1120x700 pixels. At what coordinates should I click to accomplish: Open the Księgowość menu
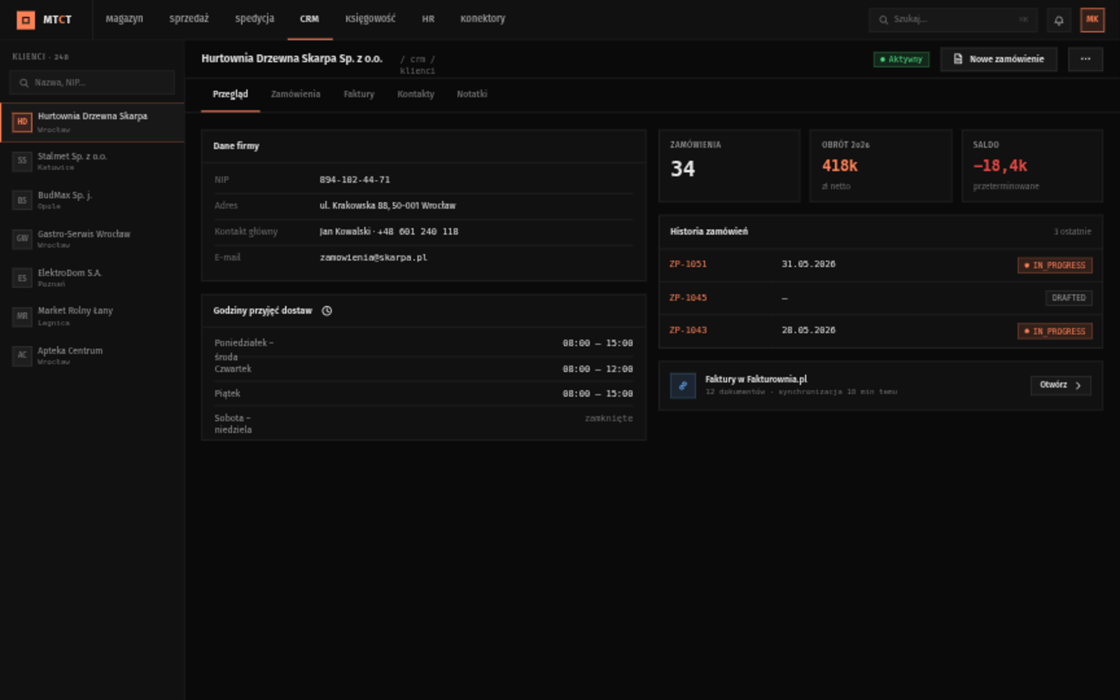(370, 19)
